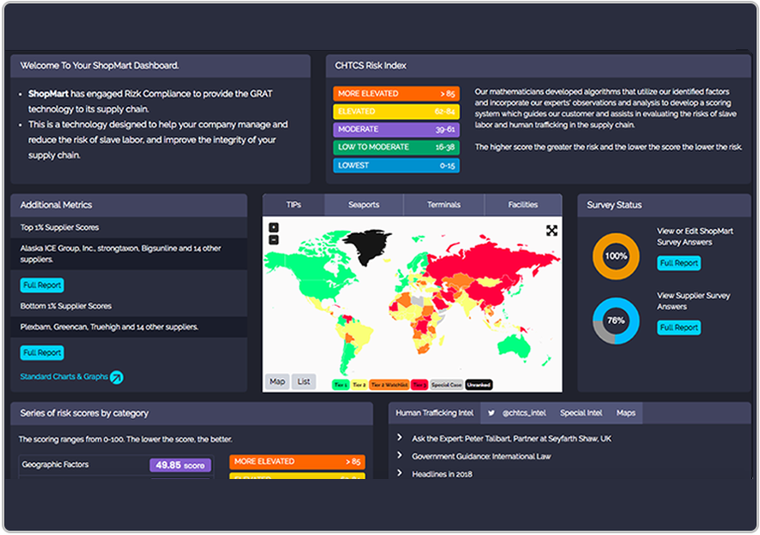760x535 pixels.
Task: Click the 49.85 score badge for Geographic Factors
Action: [x=180, y=465]
